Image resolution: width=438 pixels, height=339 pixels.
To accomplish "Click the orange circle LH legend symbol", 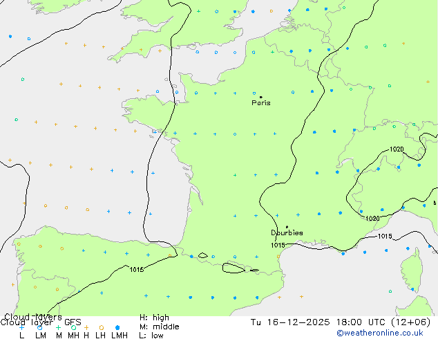I will click(x=102, y=327).
